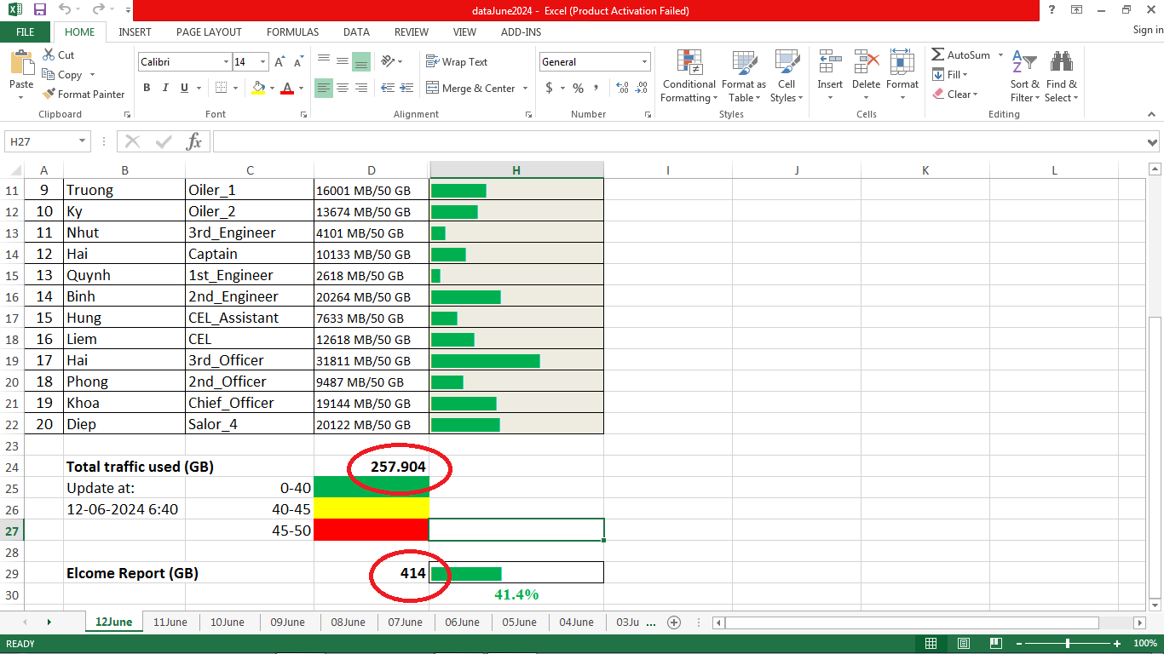Toggle Wrap Text on selected cell
Screen dimensions: 1164x654
coord(457,62)
